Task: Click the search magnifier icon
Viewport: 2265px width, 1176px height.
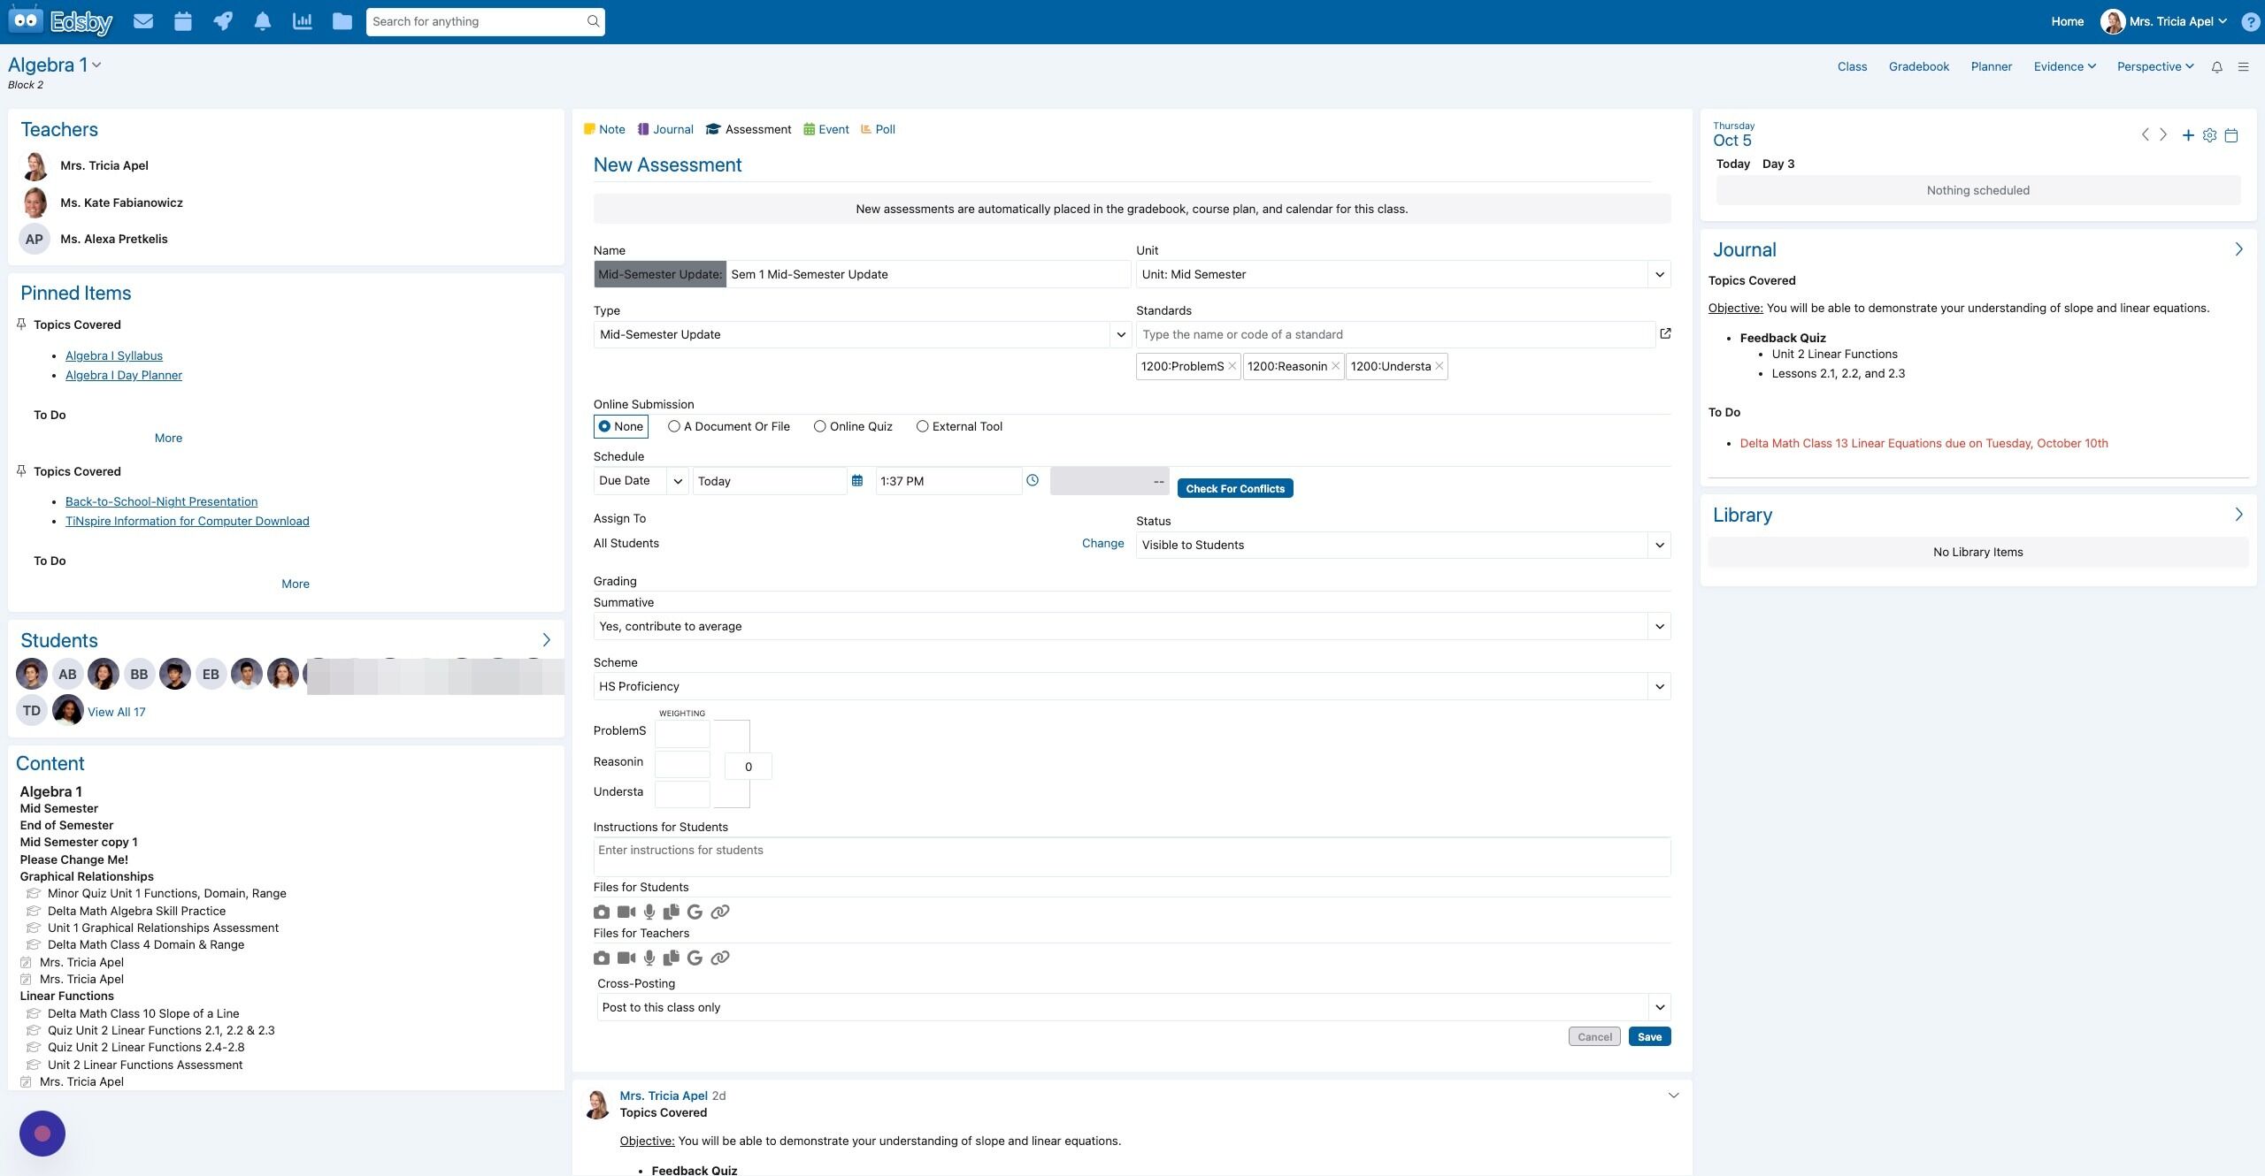Action: 593,21
